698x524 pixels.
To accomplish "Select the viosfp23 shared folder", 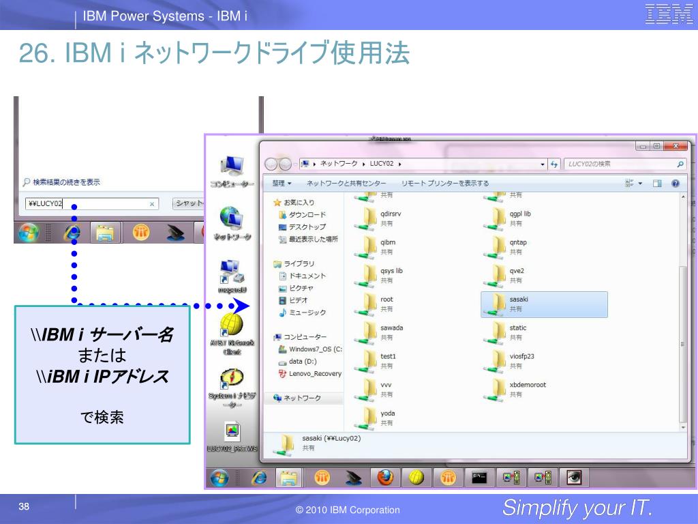I will [x=510, y=362].
